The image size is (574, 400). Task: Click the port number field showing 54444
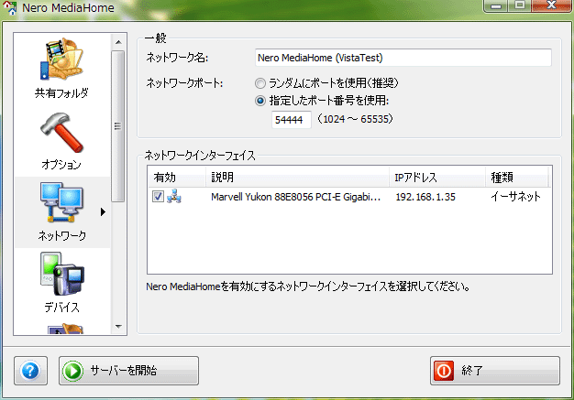[292, 120]
